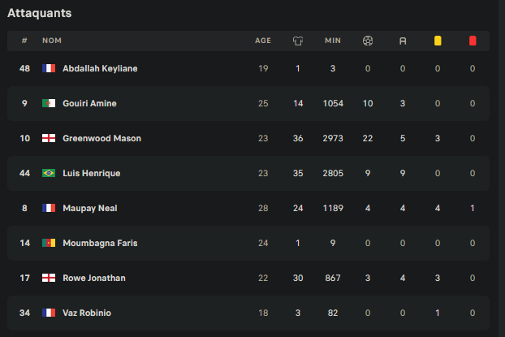The image size is (505, 337).
Task: Click the number column header symbol
Action: point(24,41)
